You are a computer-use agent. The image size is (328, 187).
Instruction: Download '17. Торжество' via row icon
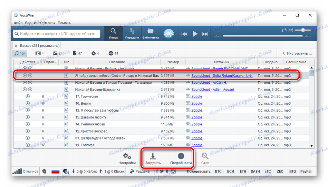point(27,96)
